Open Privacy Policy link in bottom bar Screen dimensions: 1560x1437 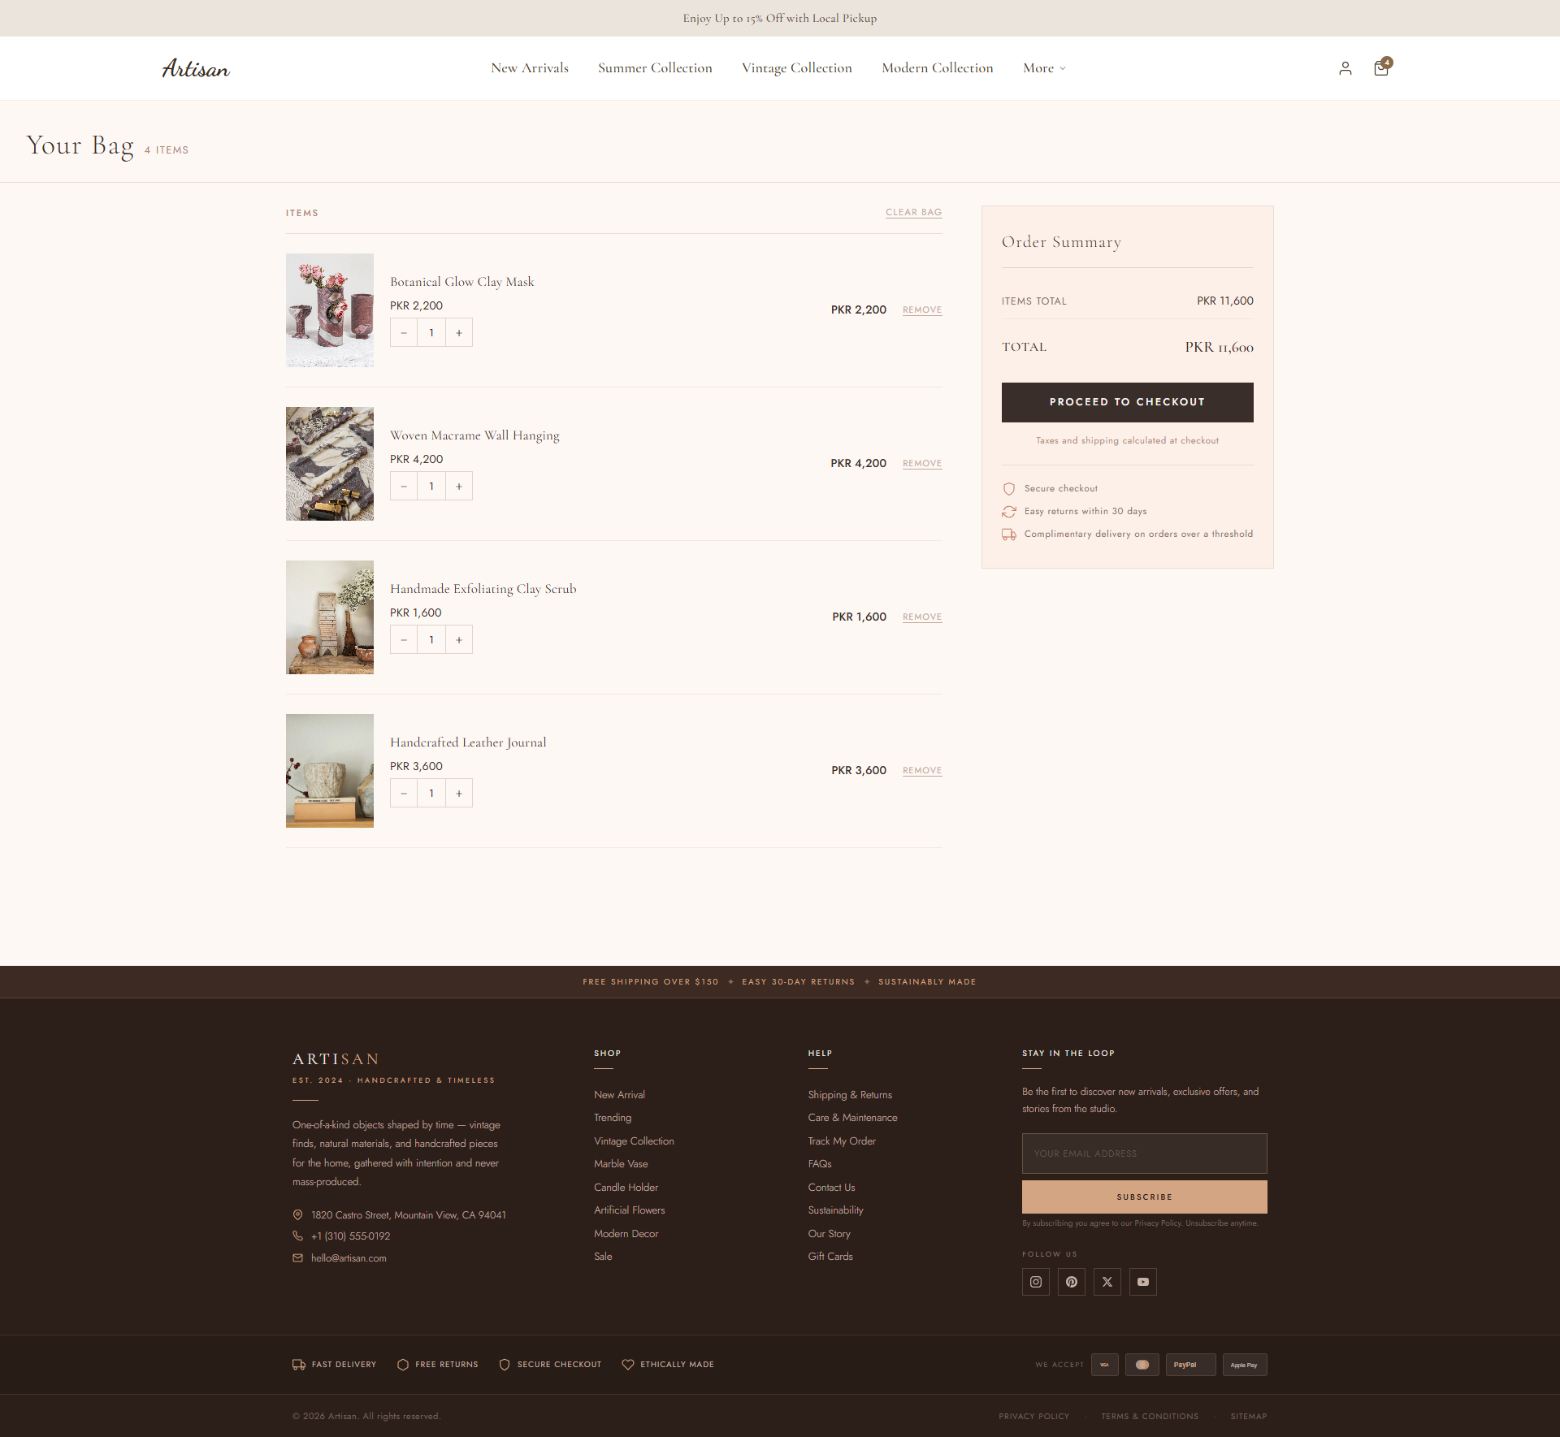pyautogui.click(x=1033, y=1417)
